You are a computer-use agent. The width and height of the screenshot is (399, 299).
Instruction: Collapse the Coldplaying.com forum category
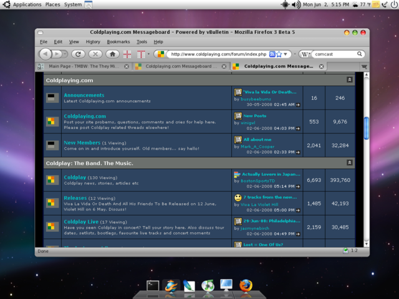pos(350,80)
